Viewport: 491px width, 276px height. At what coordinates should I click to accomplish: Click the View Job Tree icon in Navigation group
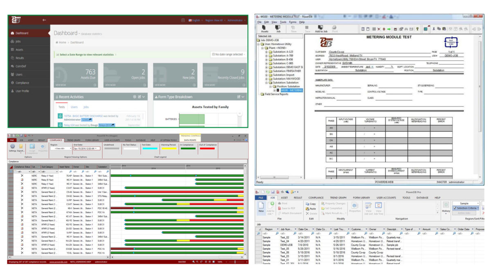point(378,206)
